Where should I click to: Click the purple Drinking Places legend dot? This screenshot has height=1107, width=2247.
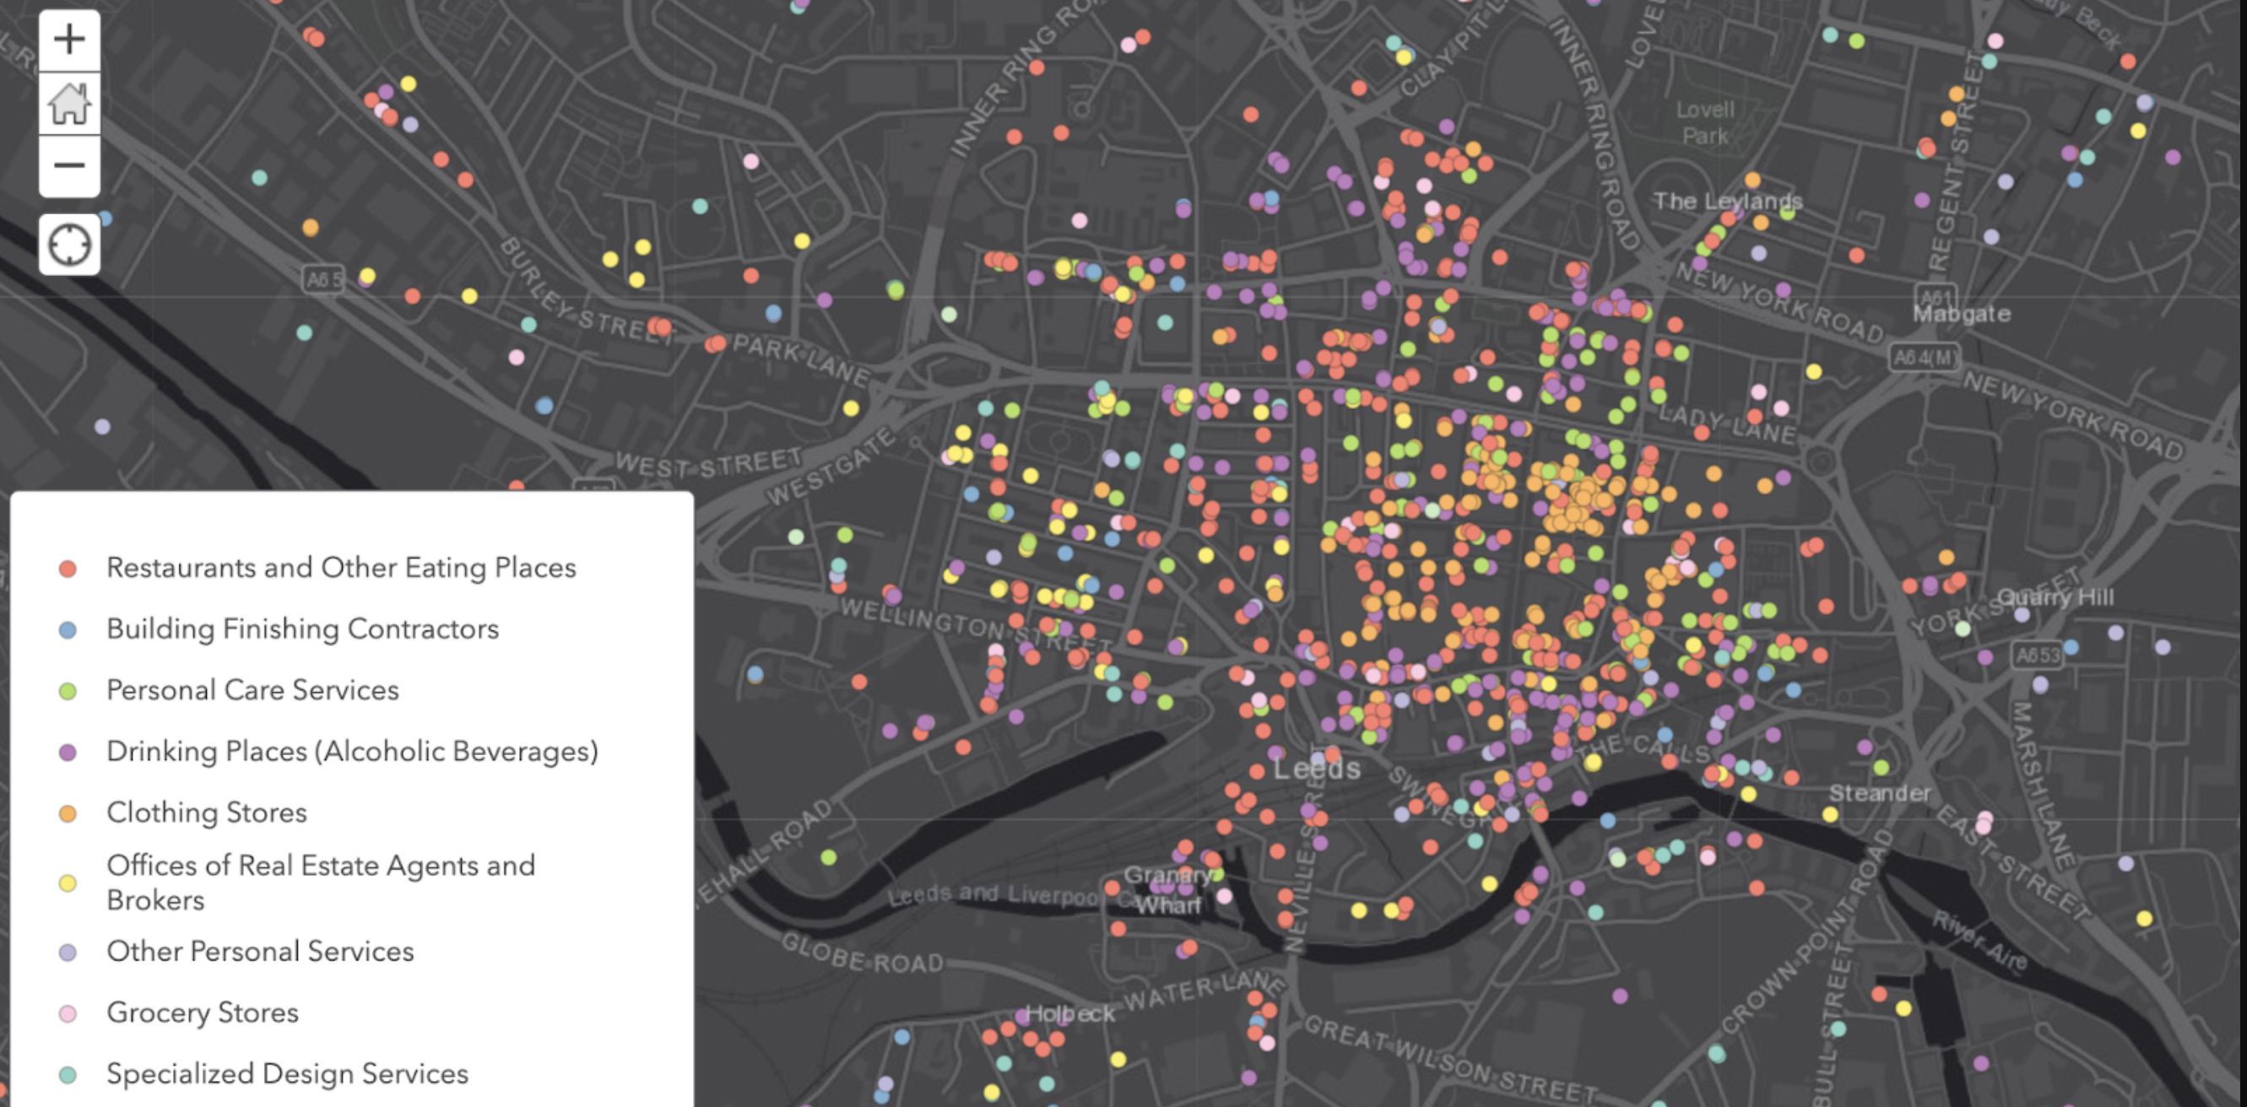point(68,753)
